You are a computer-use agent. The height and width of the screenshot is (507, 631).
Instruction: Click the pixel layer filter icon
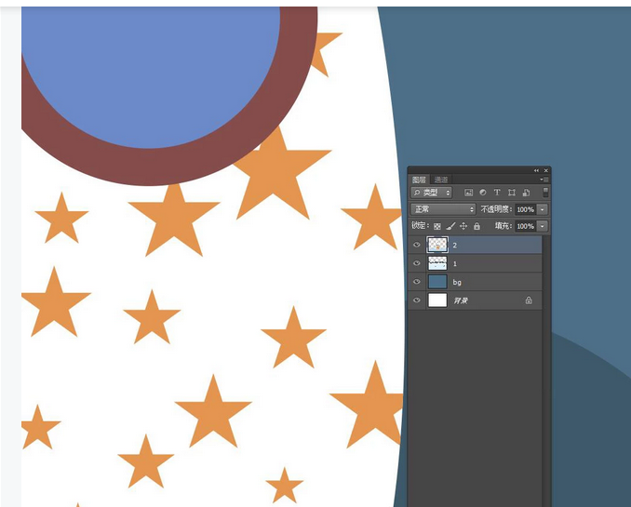469,193
